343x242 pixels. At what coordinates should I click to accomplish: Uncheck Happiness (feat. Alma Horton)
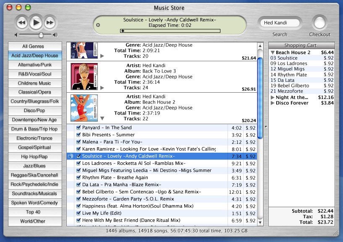click(x=79, y=206)
